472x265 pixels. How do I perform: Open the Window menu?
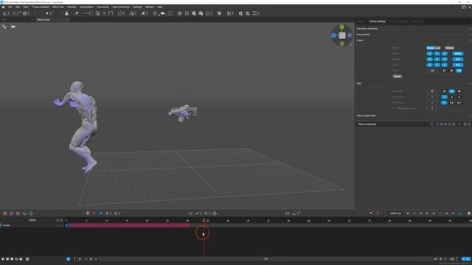(149, 7)
